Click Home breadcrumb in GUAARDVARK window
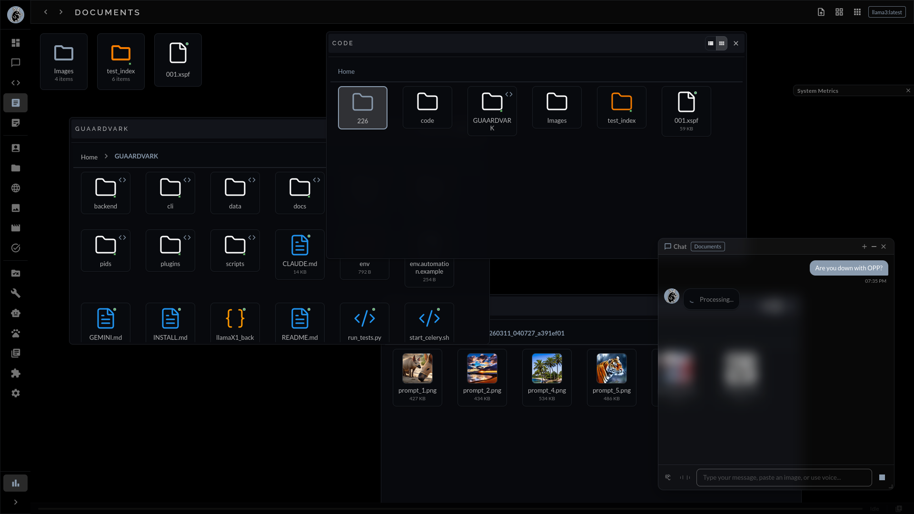 point(89,157)
